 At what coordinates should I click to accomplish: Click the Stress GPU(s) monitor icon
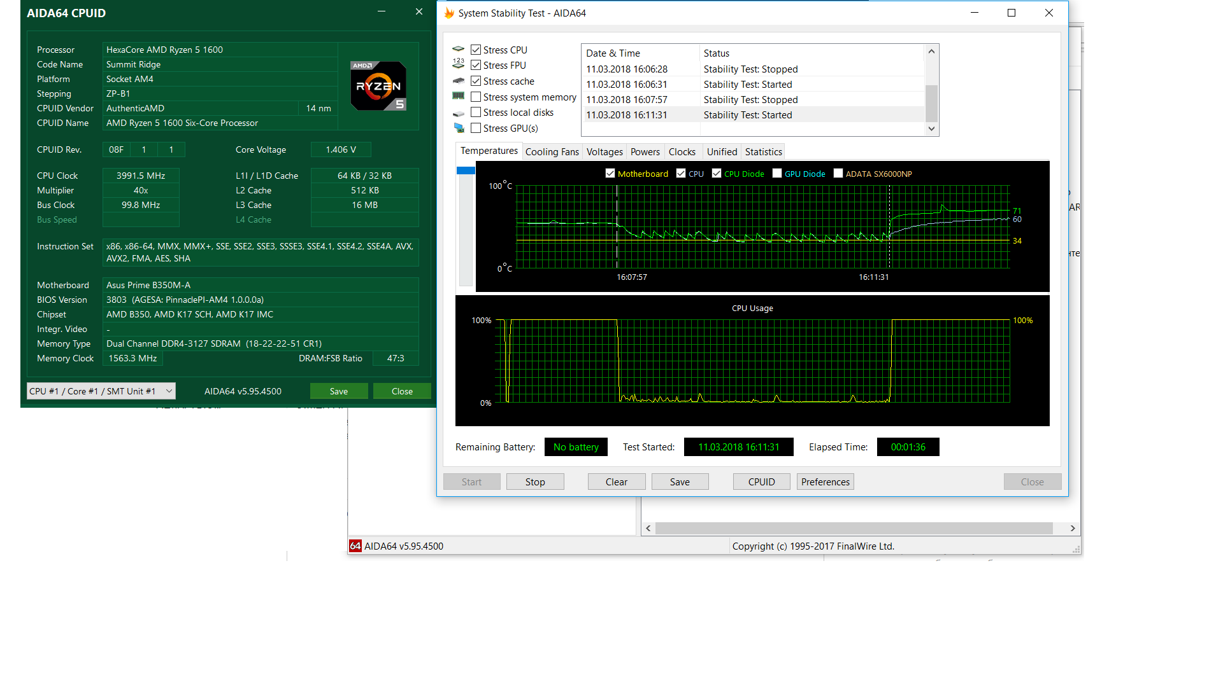pos(459,128)
